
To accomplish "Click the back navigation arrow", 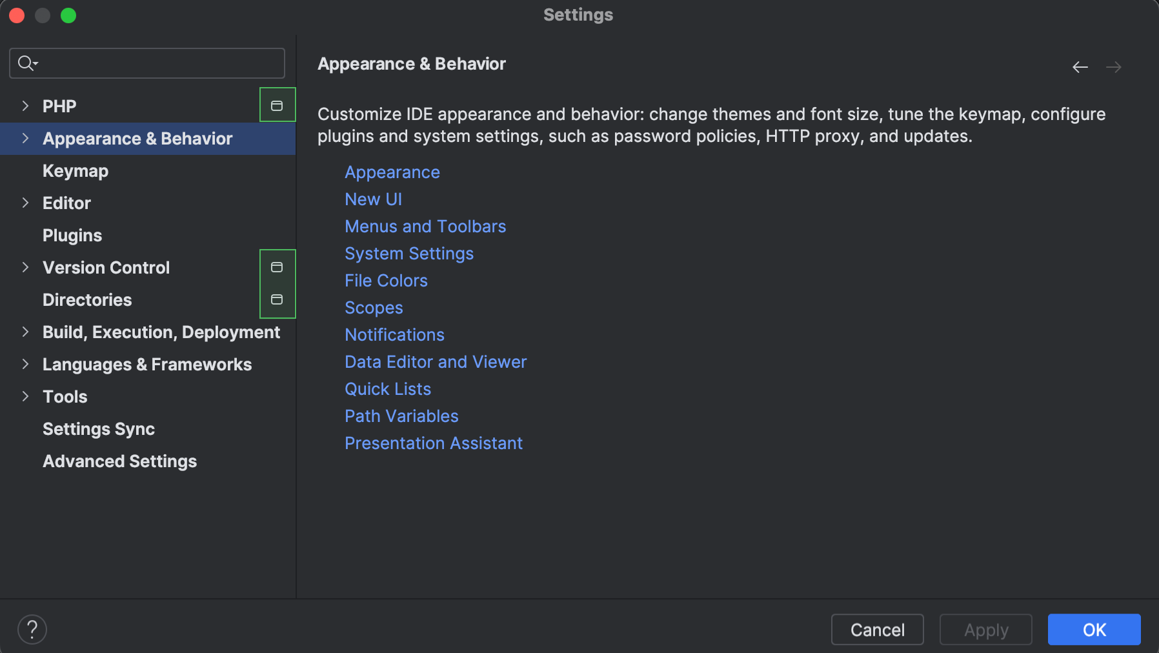I will (x=1080, y=66).
